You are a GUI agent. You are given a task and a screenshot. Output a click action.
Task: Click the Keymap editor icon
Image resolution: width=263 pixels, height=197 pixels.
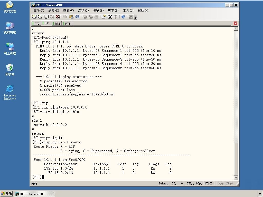point(110,17)
